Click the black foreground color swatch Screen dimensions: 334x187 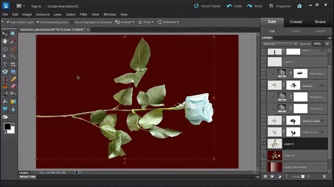(7, 126)
